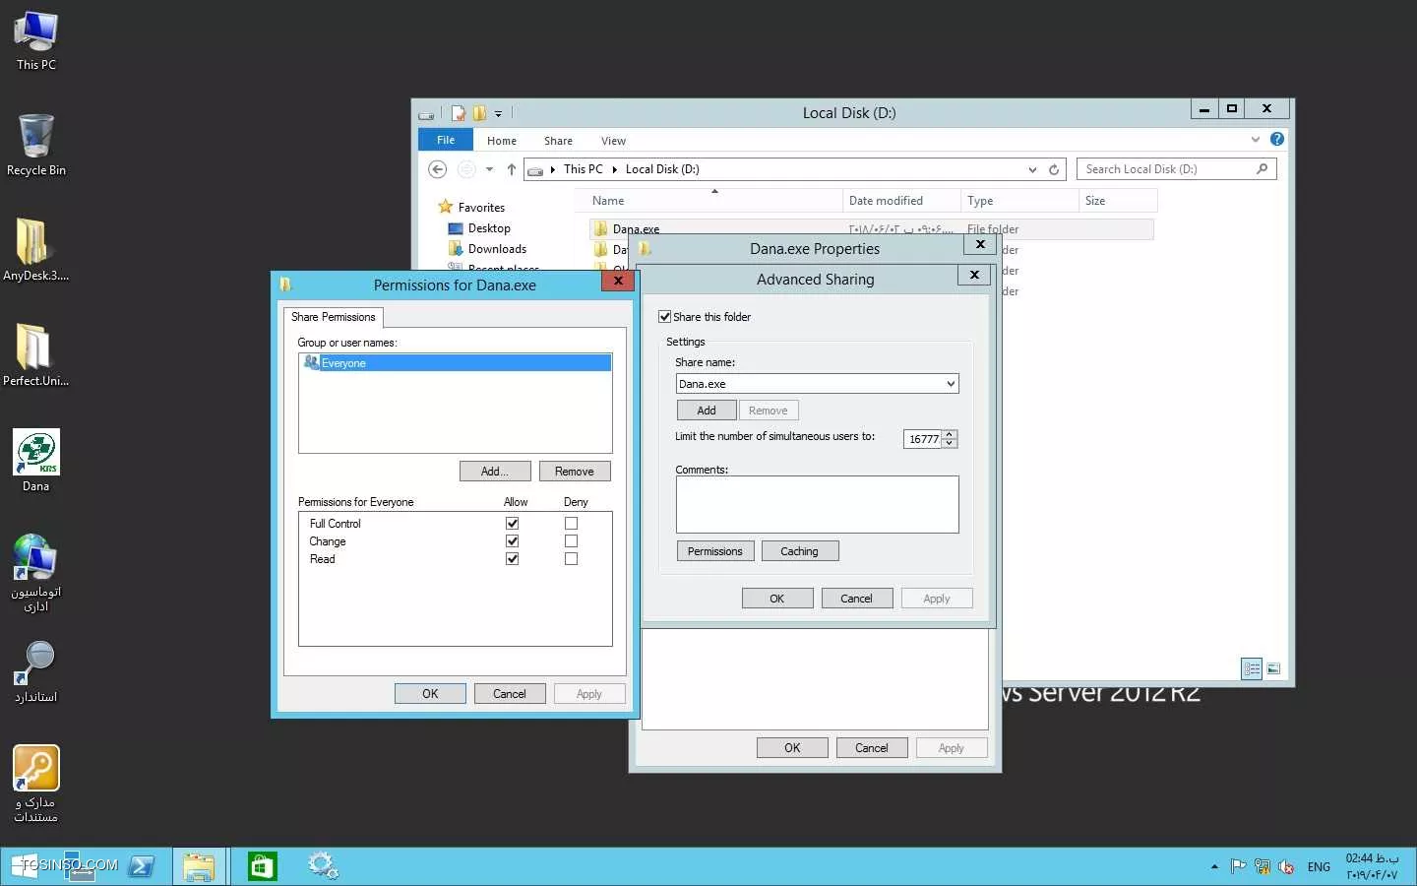Viewport: 1417px width, 886px height.
Task: Click Remove in Permissions dialog
Action: click(575, 472)
